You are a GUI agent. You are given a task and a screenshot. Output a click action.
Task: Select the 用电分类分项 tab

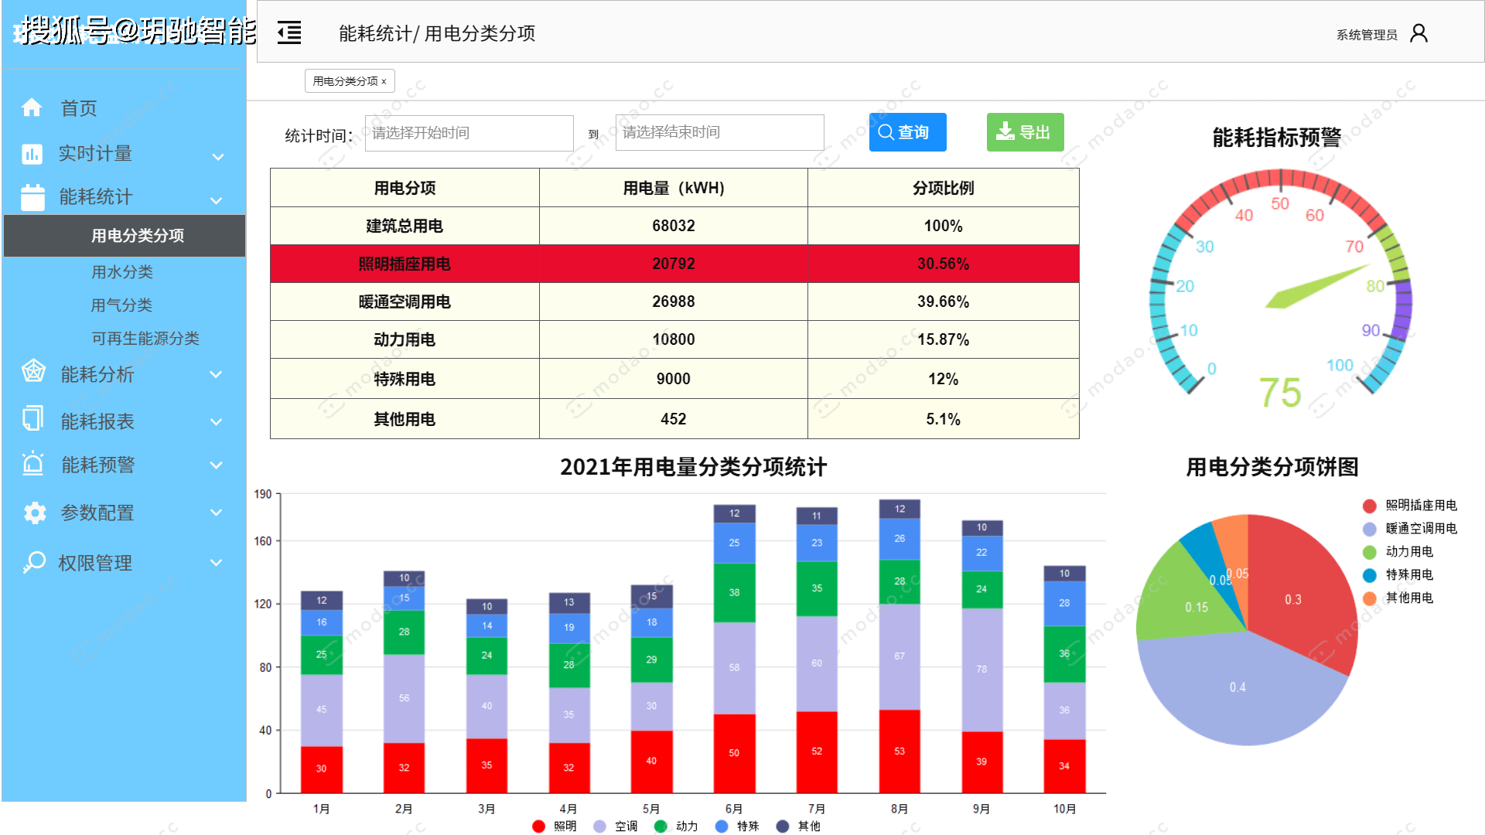tap(344, 80)
